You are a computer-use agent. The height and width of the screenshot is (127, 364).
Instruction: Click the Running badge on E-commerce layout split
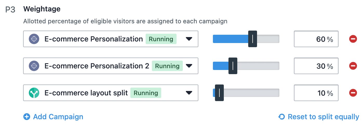pyautogui.click(x=146, y=93)
